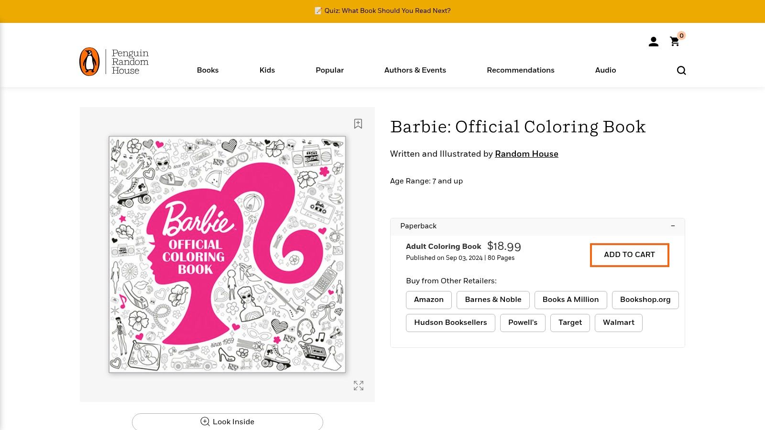The image size is (765, 430).
Task: Buy from Amazon retailer button
Action: pyautogui.click(x=428, y=300)
